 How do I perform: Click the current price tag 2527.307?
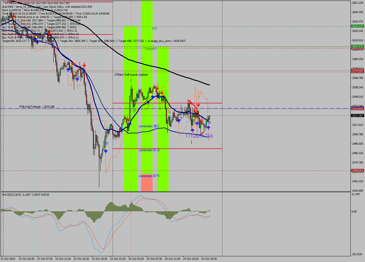(x=358, y=115)
